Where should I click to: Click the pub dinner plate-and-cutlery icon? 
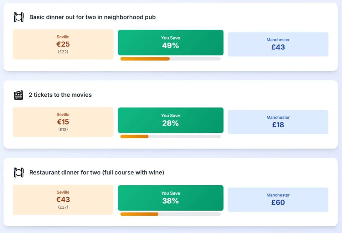tap(19, 17)
